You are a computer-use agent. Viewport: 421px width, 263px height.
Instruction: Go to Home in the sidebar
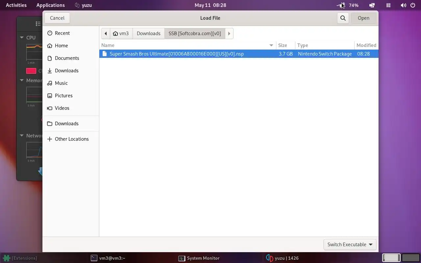coord(71,46)
